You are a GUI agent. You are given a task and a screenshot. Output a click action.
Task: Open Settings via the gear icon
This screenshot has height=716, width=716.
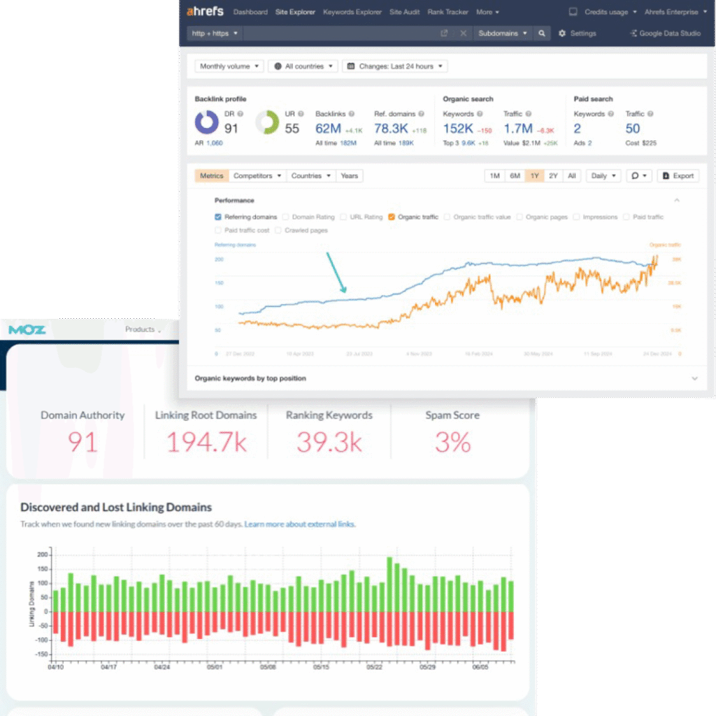click(563, 34)
